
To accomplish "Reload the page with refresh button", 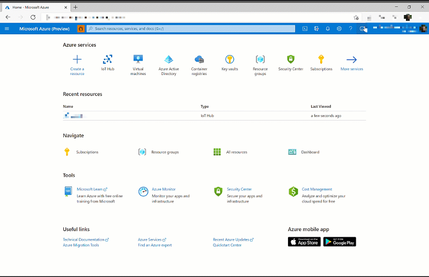I will 33,17.
